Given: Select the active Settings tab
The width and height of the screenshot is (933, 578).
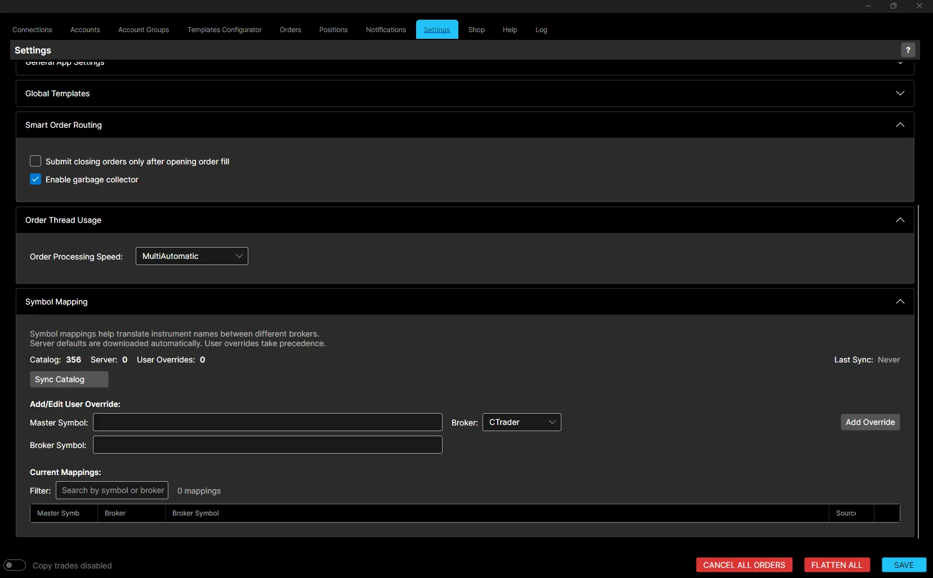Looking at the screenshot, I should [437, 30].
